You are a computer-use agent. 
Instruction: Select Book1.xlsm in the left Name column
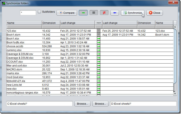point(13,34)
